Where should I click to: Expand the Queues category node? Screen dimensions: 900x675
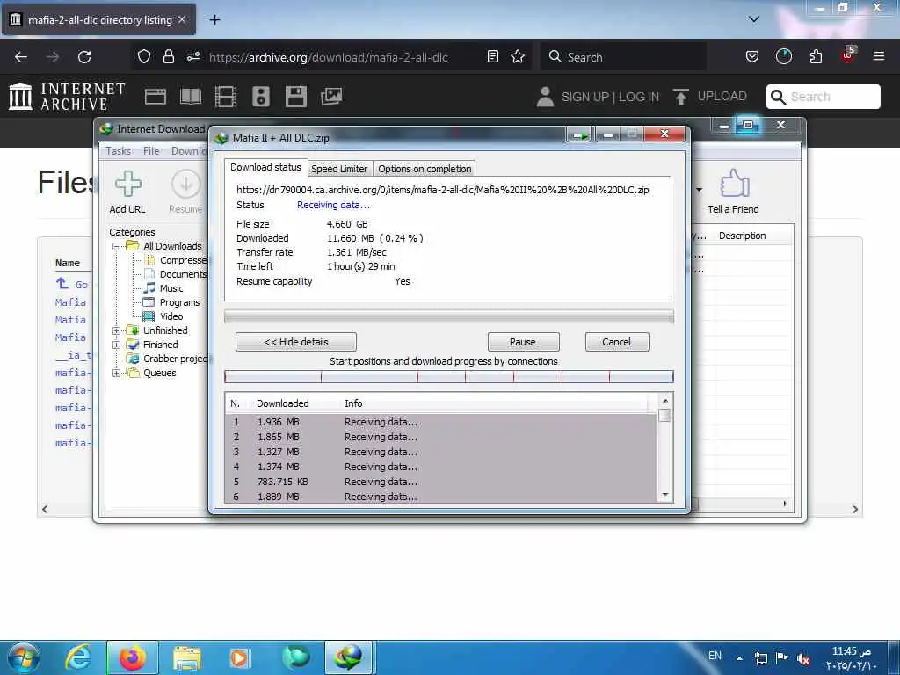point(117,373)
